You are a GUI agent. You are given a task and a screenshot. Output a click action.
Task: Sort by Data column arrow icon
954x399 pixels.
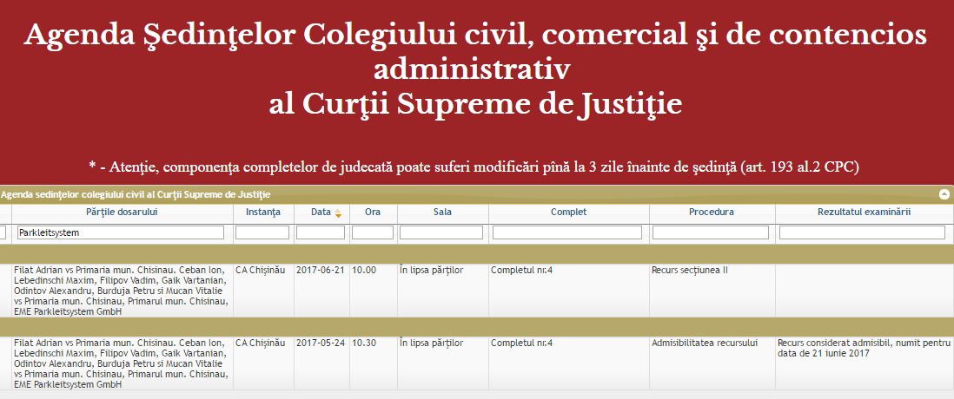pos(338,213)
